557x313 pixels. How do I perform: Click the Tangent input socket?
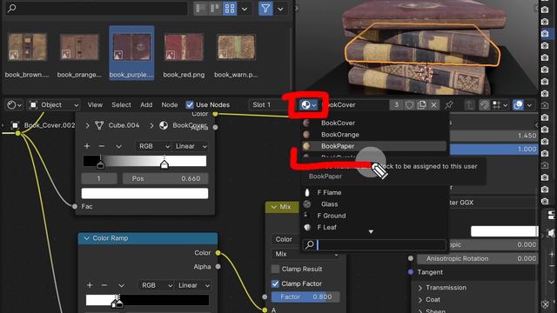tap(411, 272)
